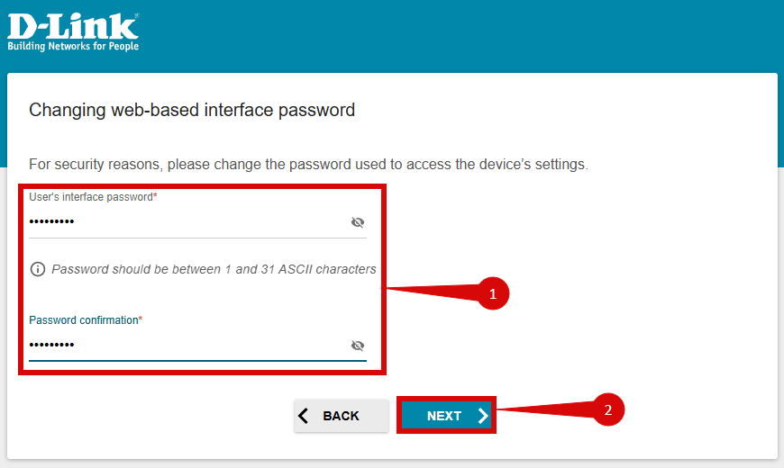Click the "Building Networks for People" tagline
This screenshot has height=468, width=784.
73,46
